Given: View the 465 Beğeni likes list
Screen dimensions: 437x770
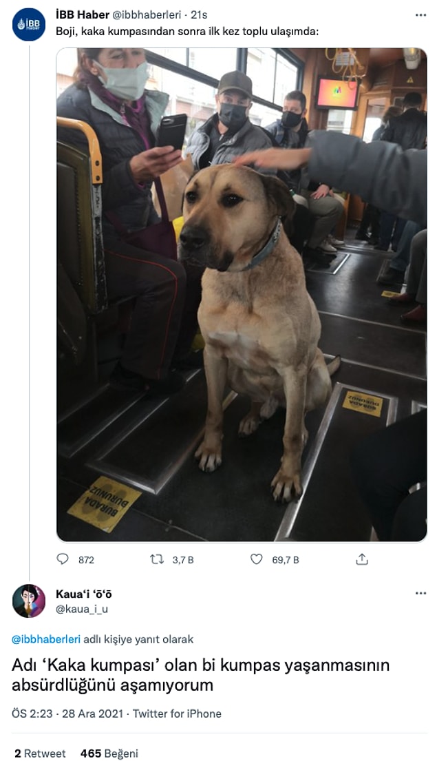Looking at the screenshot, I should [x=109, y=753].
